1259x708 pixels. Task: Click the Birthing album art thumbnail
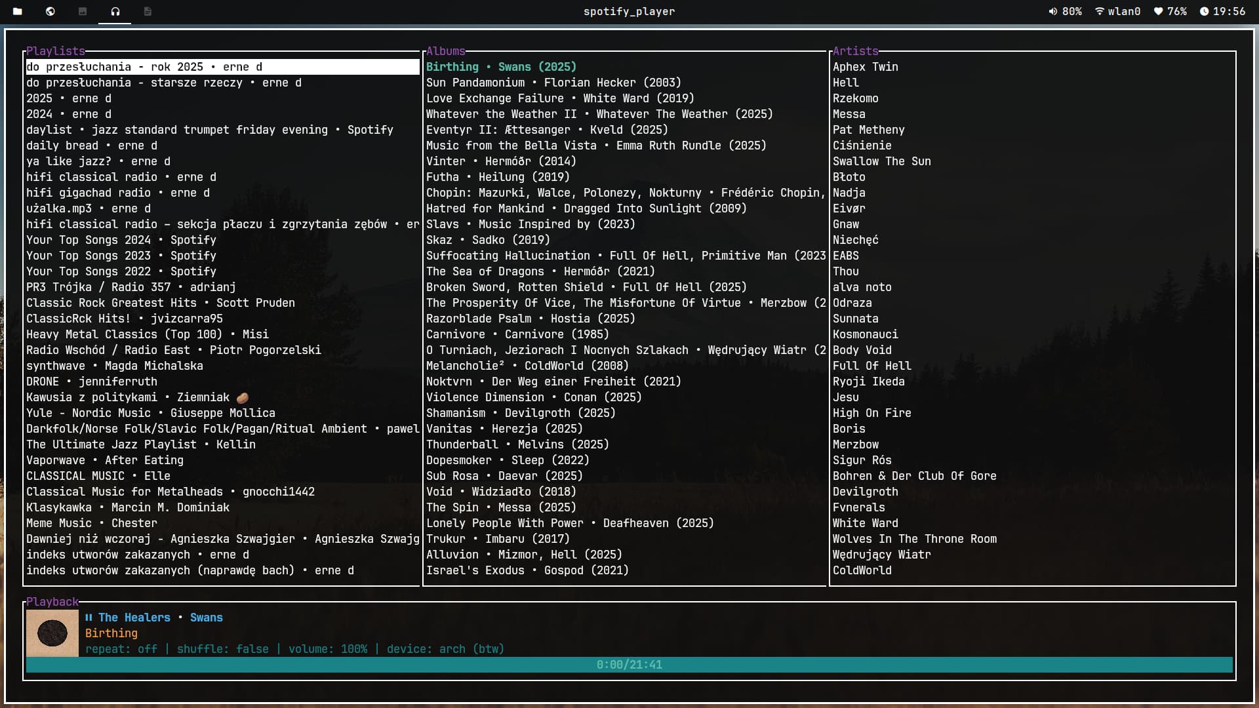click(x=52, y=633)
